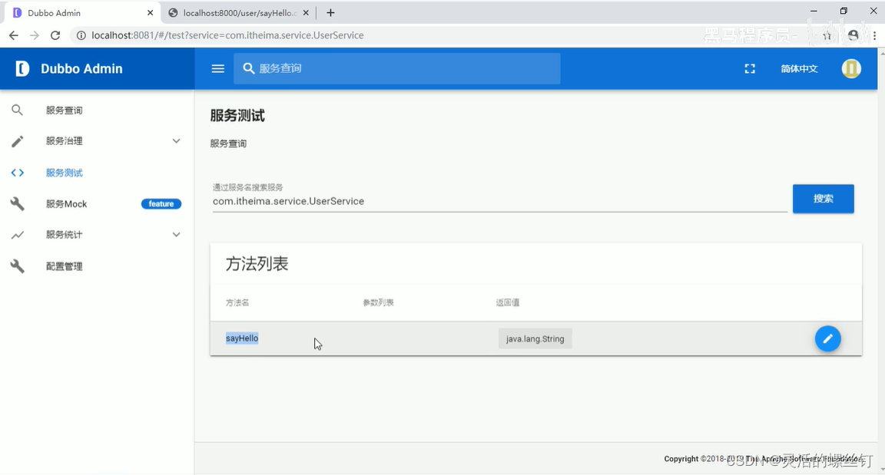Select the 服务查询 magnifier icon in sidebar

pyautogui.click(x=17, y=110)
